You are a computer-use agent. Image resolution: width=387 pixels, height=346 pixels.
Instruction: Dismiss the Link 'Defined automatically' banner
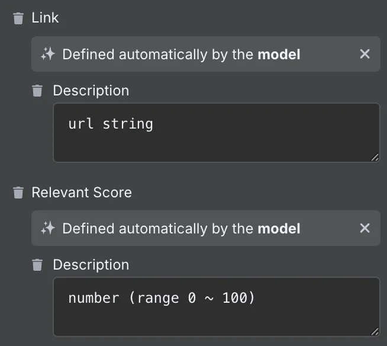[365, 54]
